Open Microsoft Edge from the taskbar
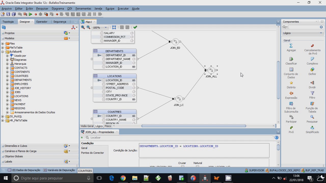This screenshot has height=183, width=326. click(x=112, y=178)
